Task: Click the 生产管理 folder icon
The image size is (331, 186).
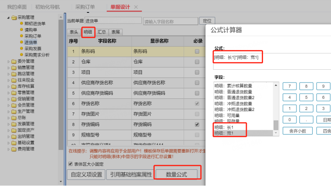Action: click(14, 112)
